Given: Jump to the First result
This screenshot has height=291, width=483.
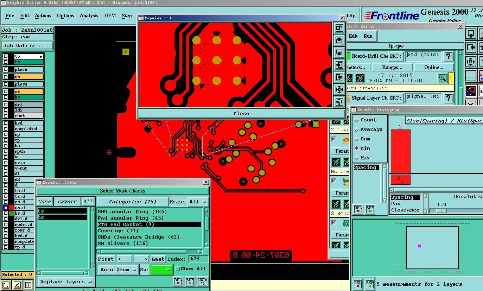Looking at the screenshot, I should 106,259.
